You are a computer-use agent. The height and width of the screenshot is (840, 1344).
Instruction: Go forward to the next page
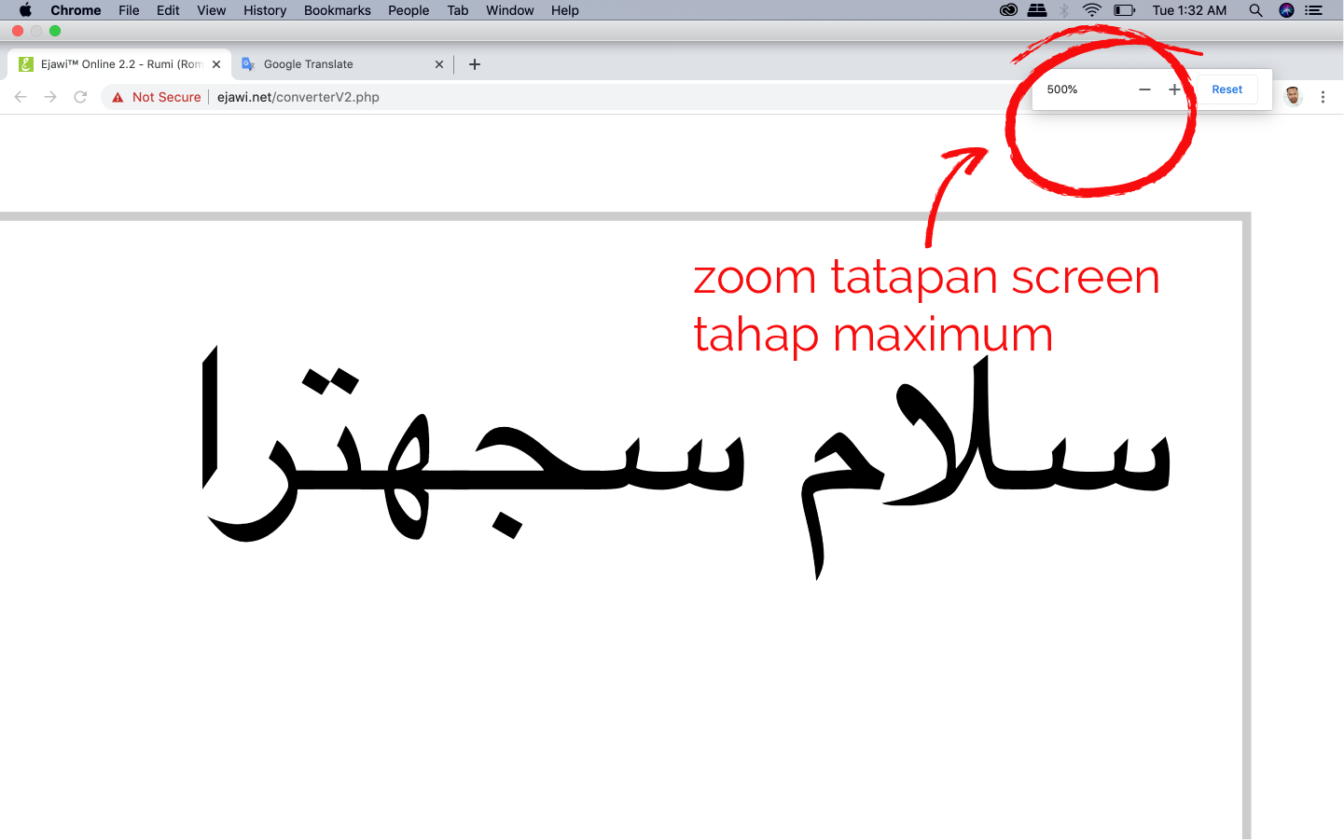(x=50, y=97)
